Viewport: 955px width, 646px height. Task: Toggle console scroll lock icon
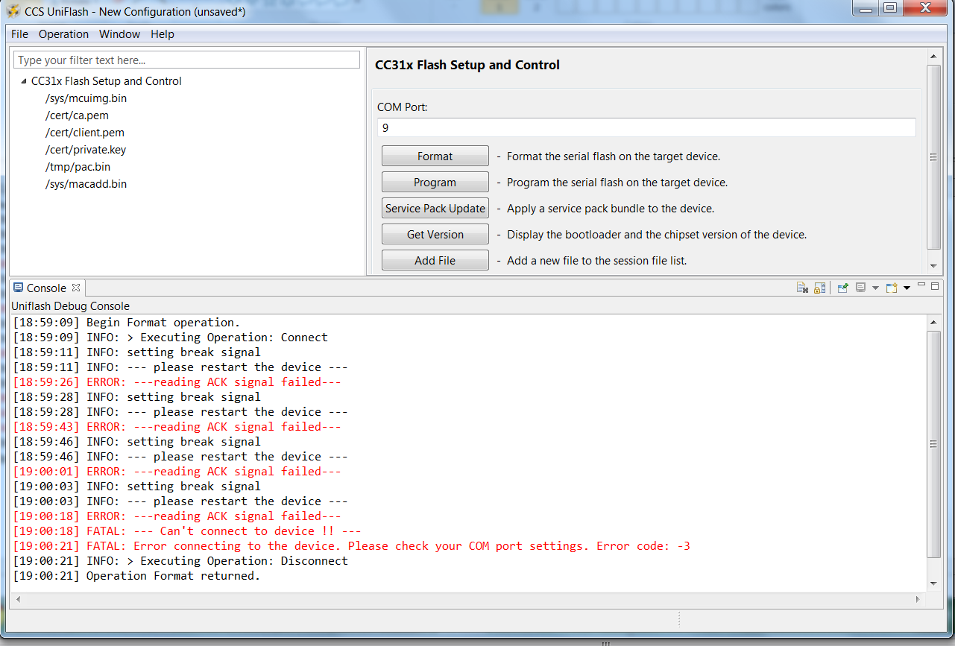[x=819, y=288]
